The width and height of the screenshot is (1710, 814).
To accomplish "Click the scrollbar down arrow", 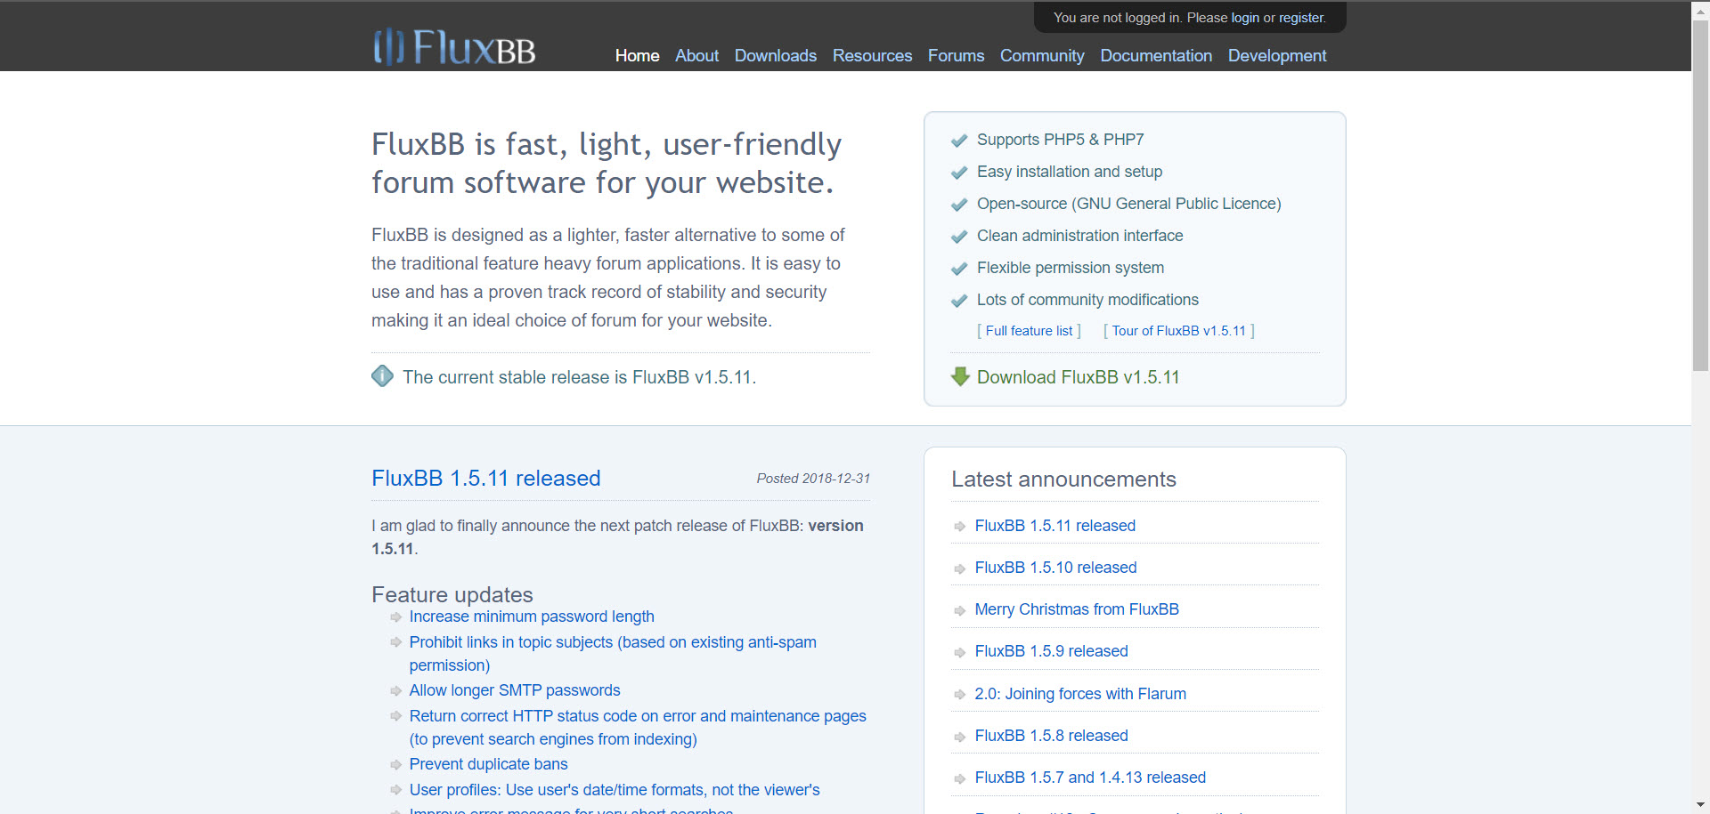I will click(x=1700, y=806).
